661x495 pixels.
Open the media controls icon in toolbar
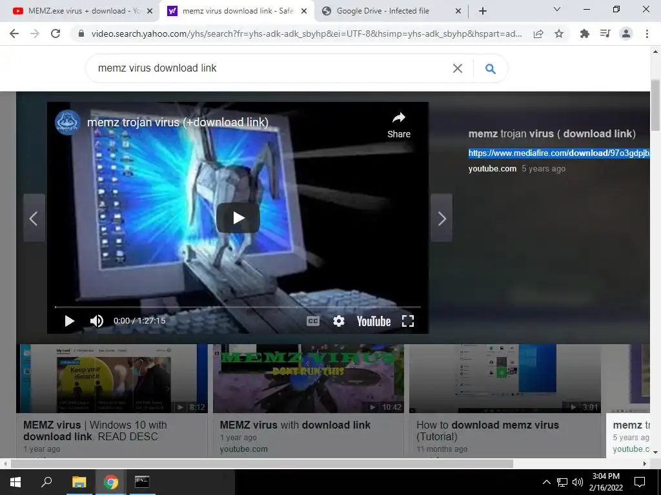pyautogui.click(x=605, y=34)
